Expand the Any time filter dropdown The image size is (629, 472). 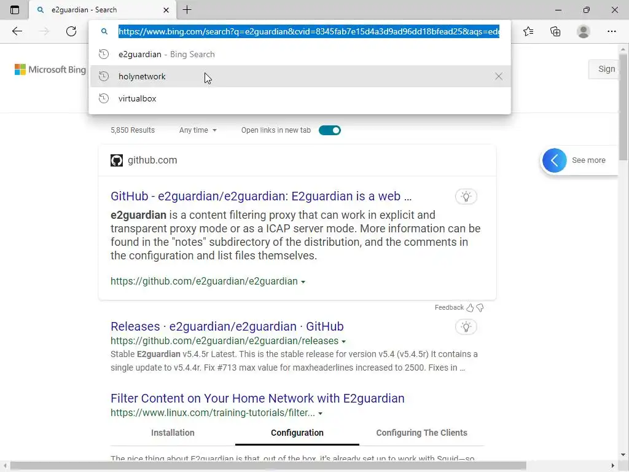point(198,130)
